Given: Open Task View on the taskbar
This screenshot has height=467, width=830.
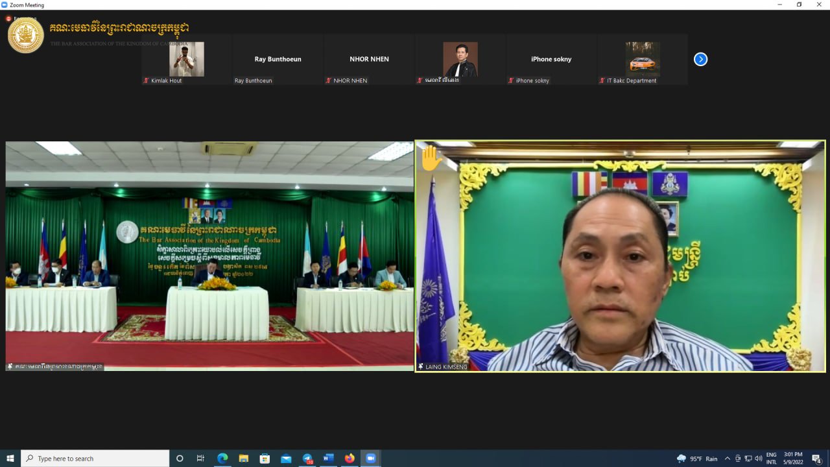Looking at the screenshot, I should (x=200, y=459).
